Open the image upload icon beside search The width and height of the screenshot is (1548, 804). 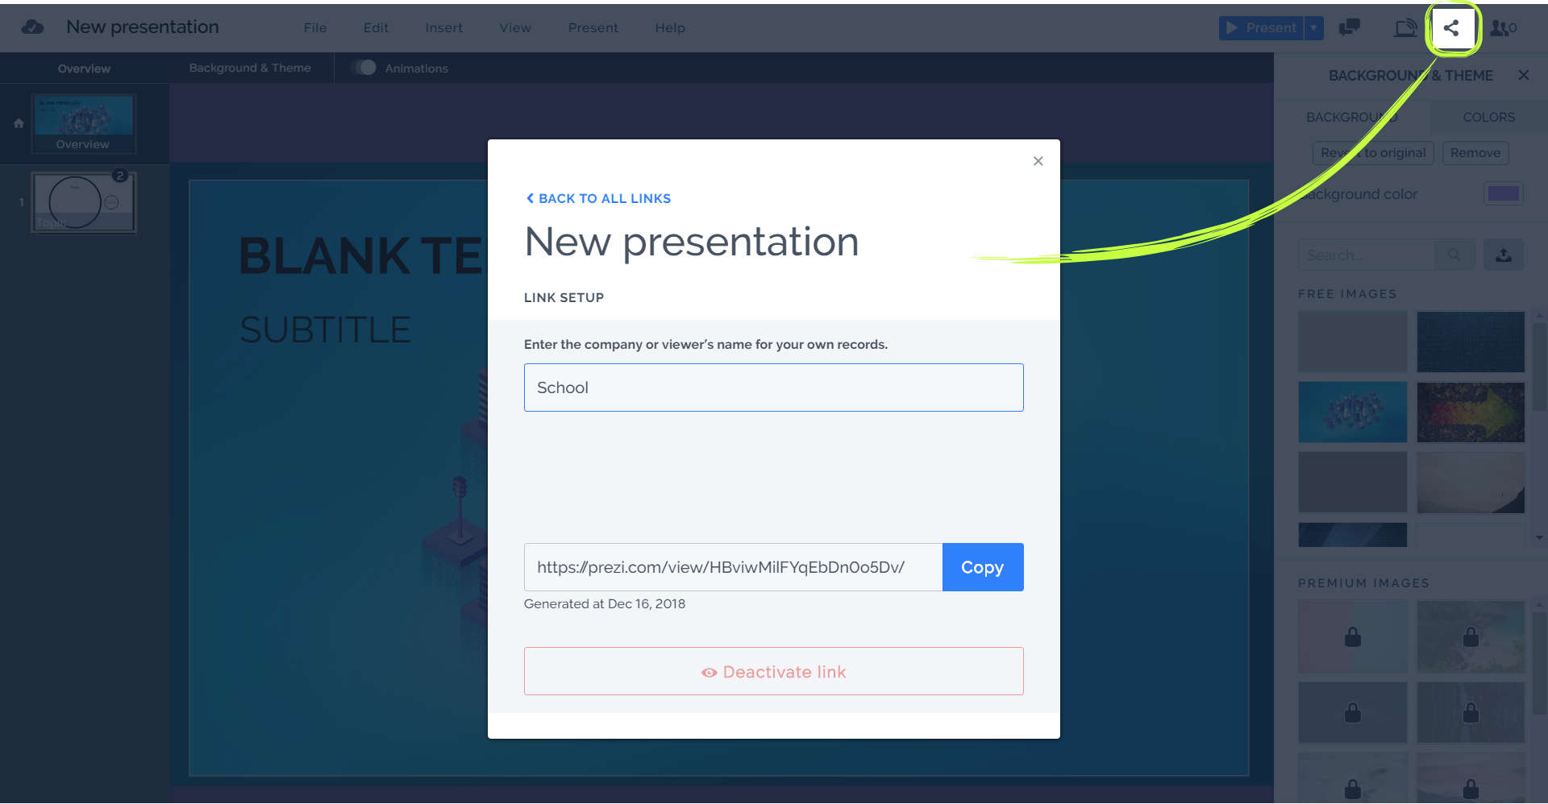click(1504, 255)
